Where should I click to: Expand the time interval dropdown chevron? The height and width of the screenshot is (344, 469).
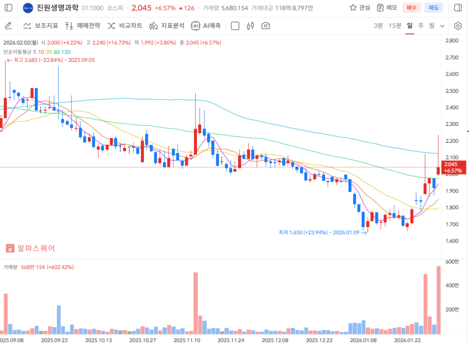(x=442, y=26)
